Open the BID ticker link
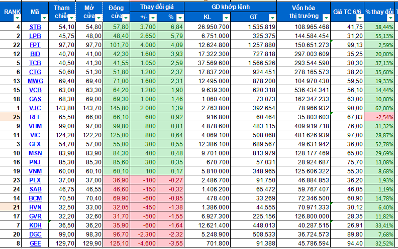Screen dimensions: 398x249 click(x=35, y=54)
